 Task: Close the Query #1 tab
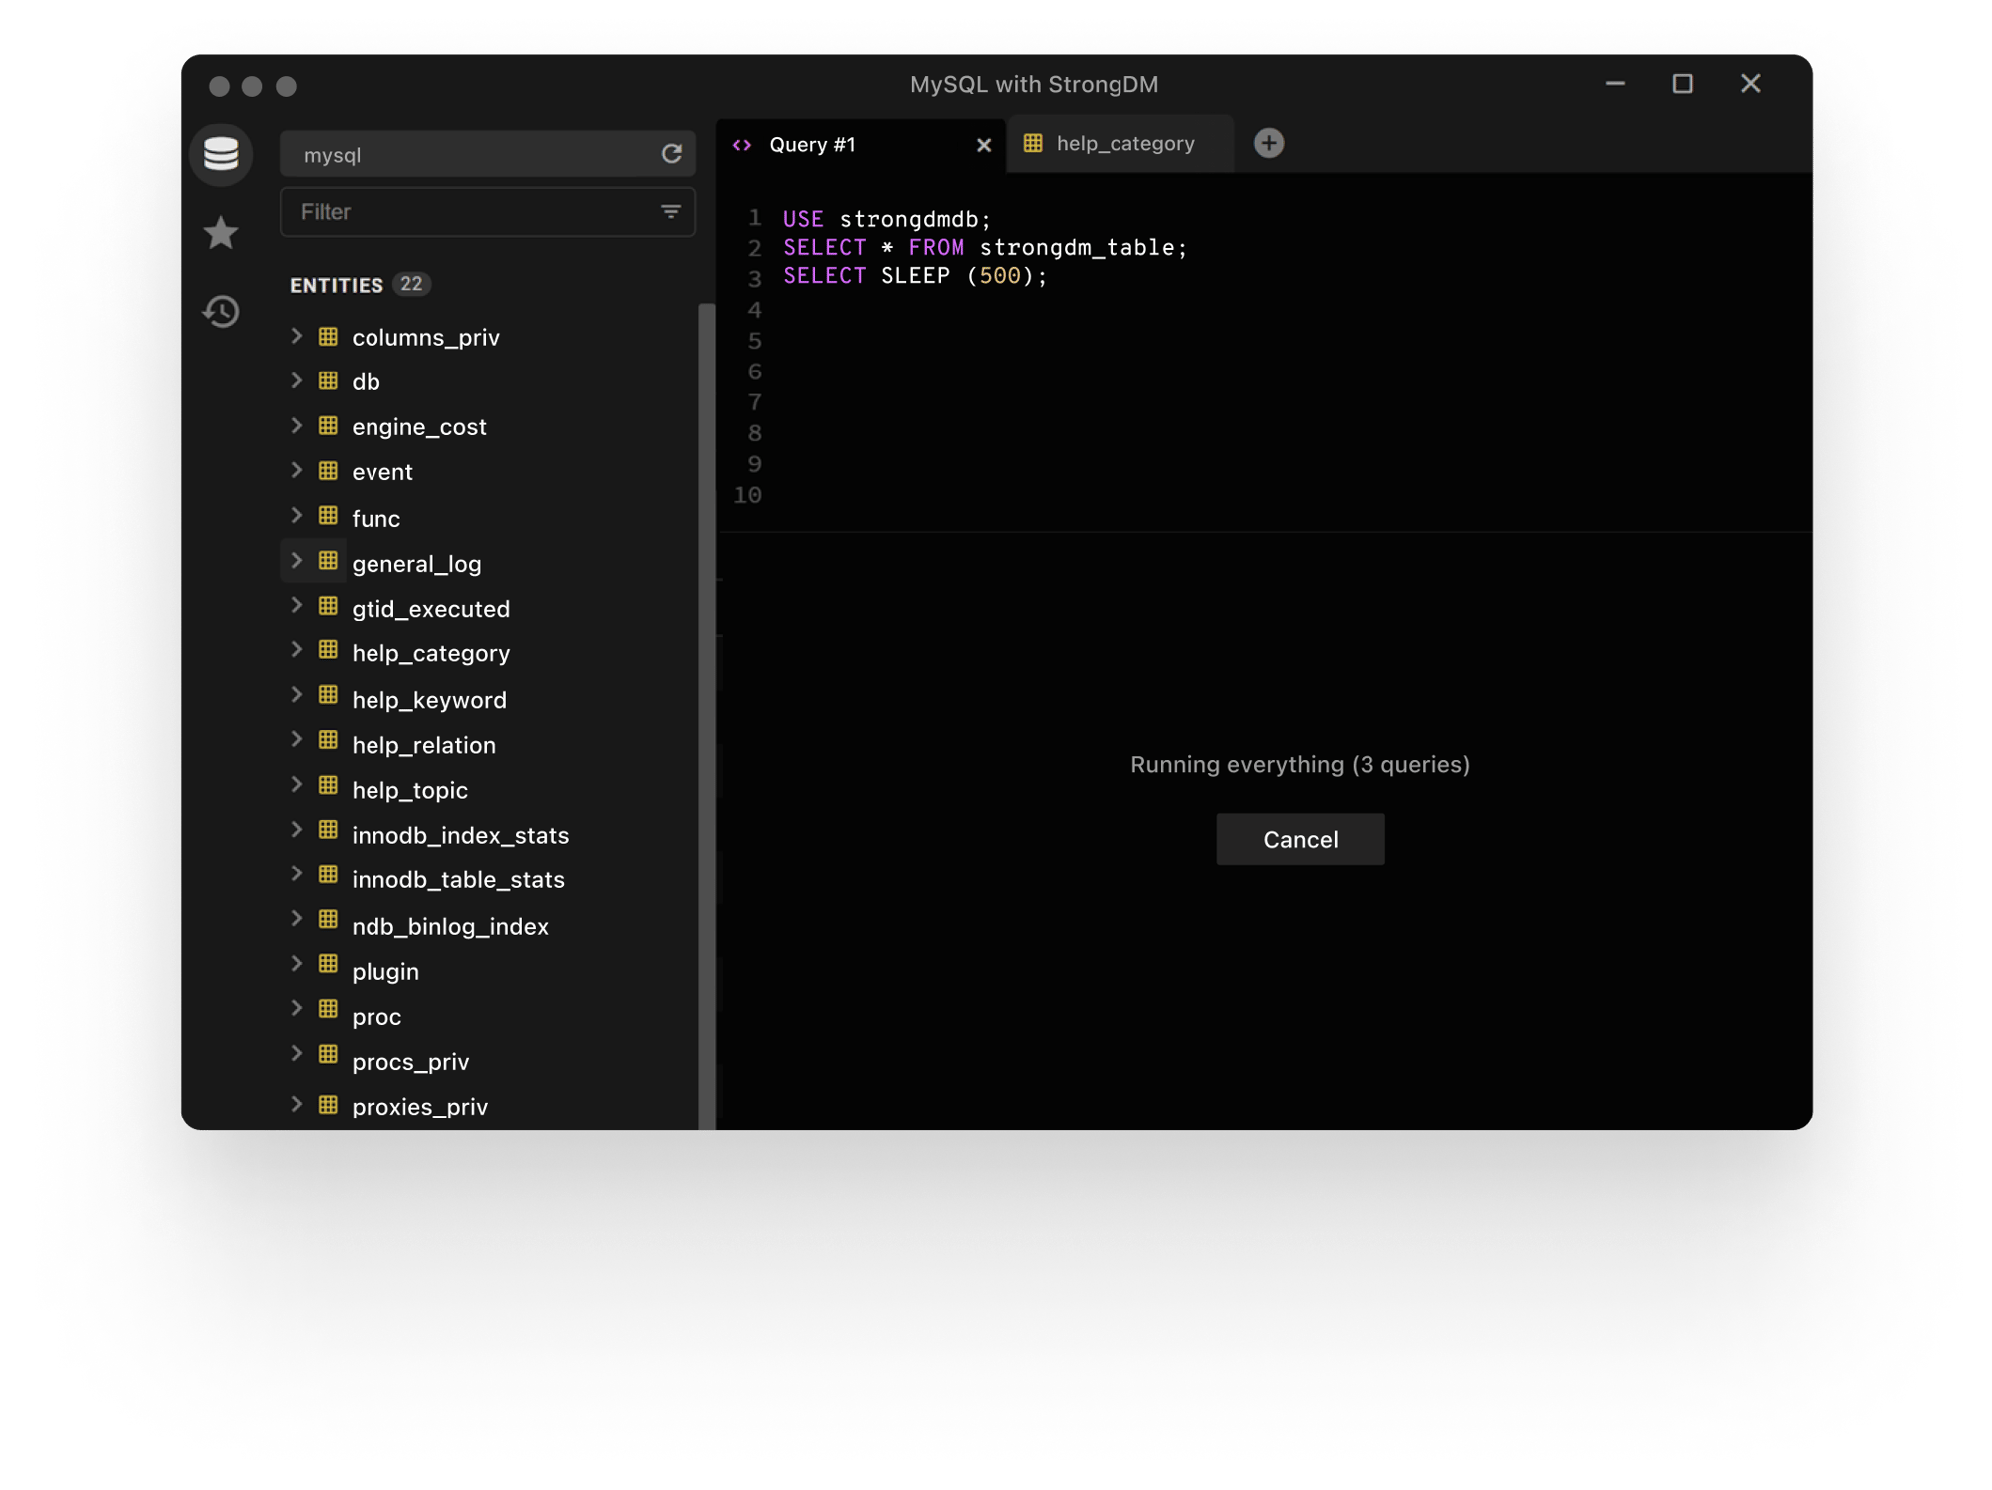tap(984, 145)
